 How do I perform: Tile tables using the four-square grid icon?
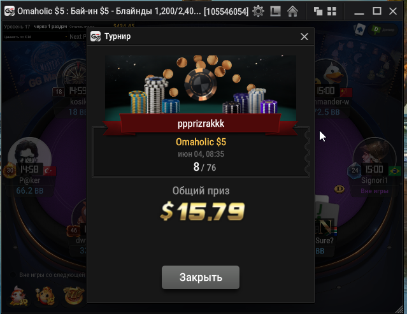332,11
